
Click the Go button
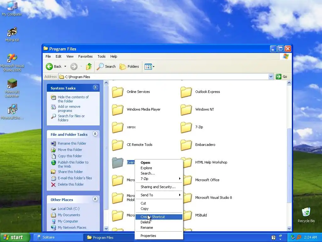click(281, 77)
